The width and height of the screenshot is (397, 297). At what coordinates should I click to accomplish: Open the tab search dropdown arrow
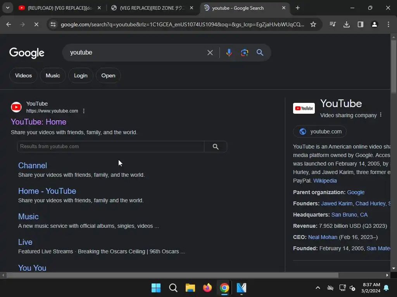(x=8, y=8)
